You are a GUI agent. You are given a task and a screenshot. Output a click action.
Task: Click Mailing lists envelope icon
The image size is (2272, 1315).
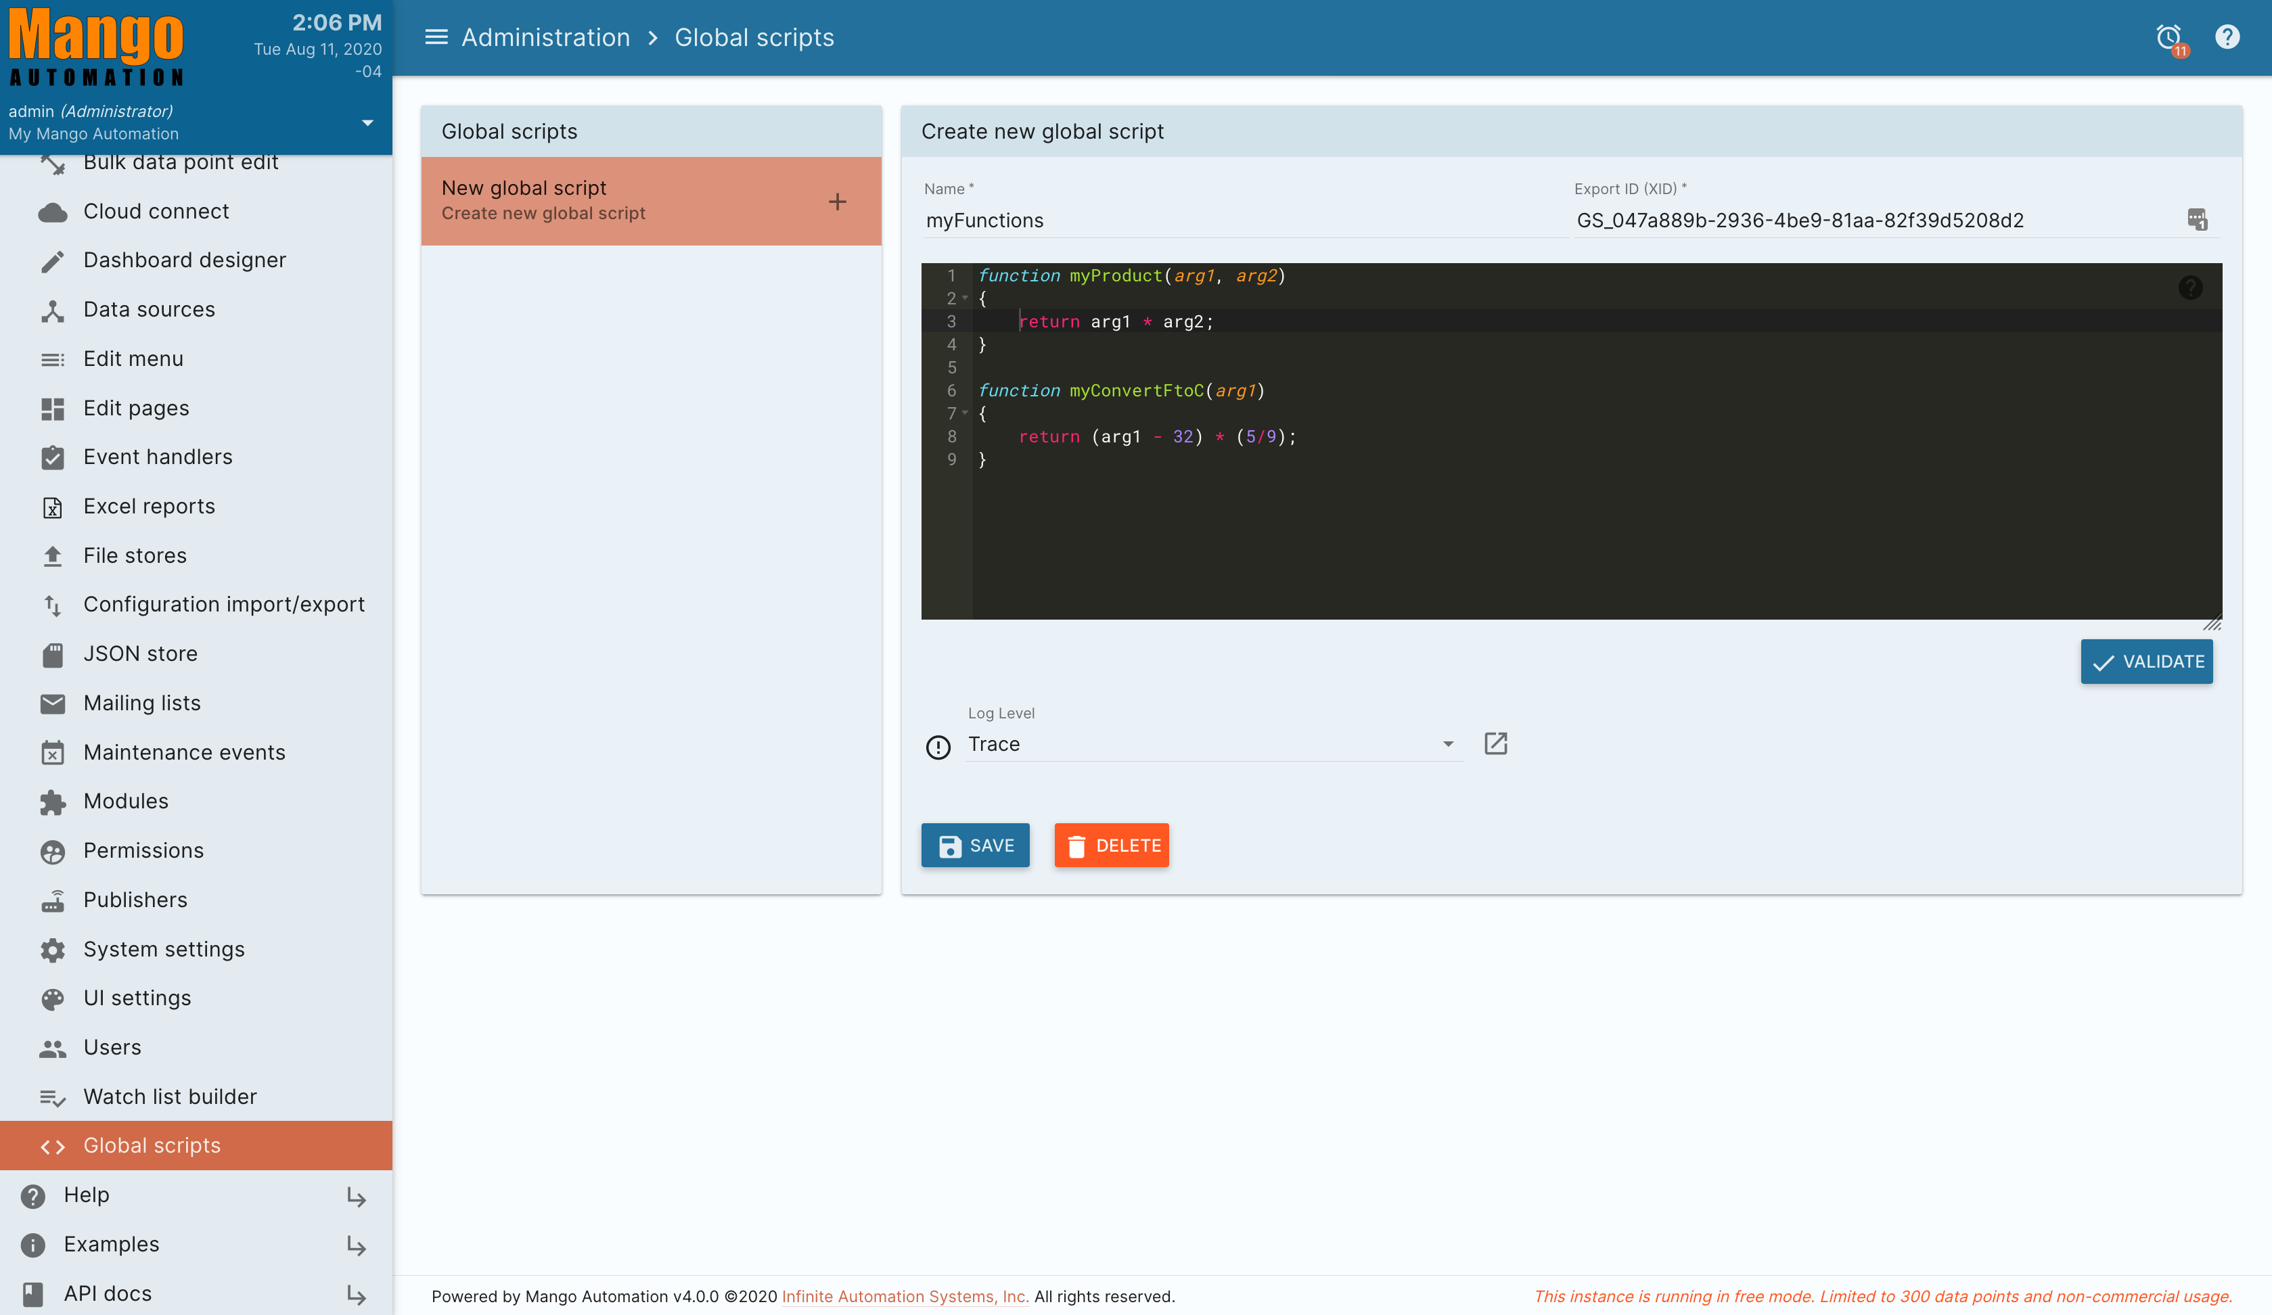(x=52, y=704)
